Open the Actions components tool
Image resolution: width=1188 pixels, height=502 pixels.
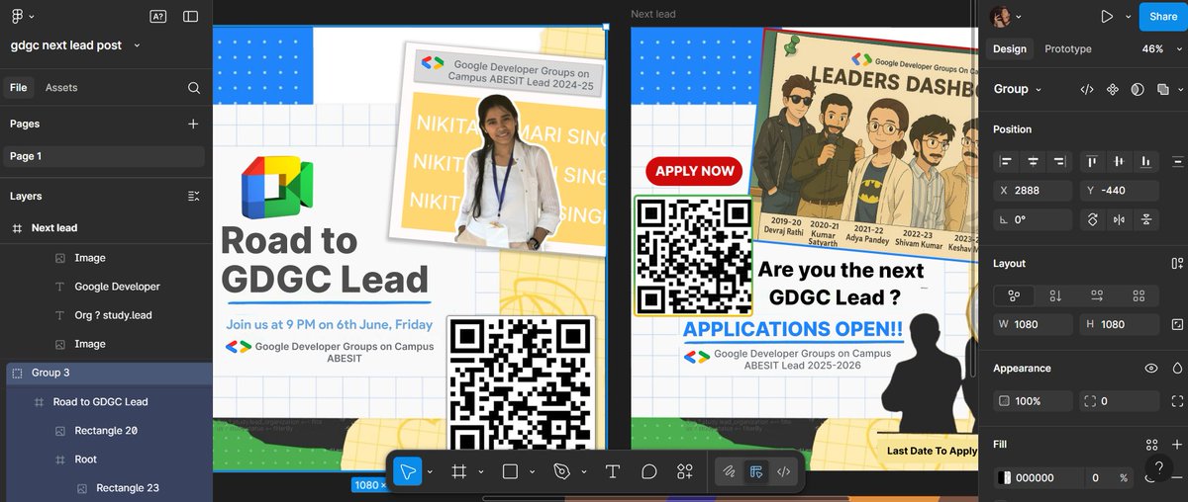[684, 471]
